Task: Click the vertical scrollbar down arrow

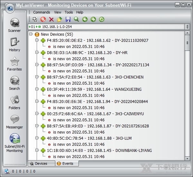Action: 187,158
